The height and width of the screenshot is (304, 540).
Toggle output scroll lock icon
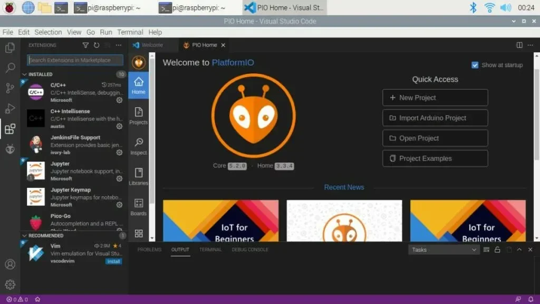[497, 250]
